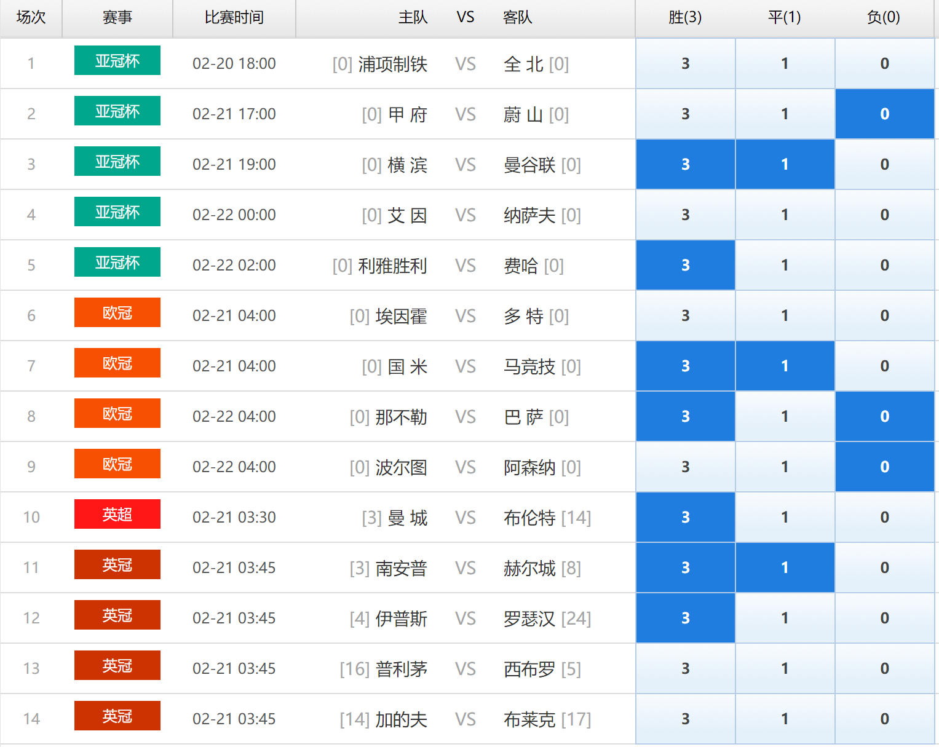Viewport: 939px width, 747px height.
Task: Select draw (1) for 利雅胜利 vs 费哈
Action: coord(785,265)
